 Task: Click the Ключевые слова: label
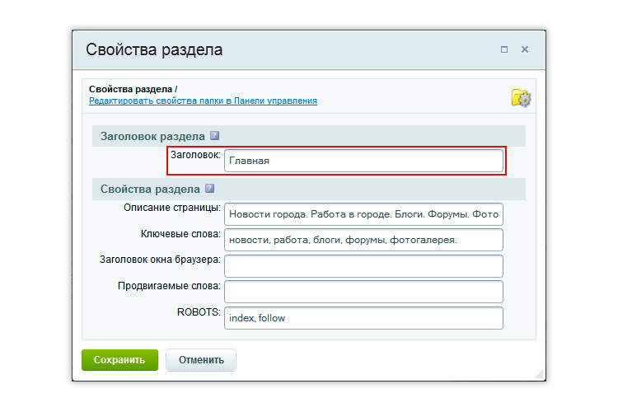180,234
